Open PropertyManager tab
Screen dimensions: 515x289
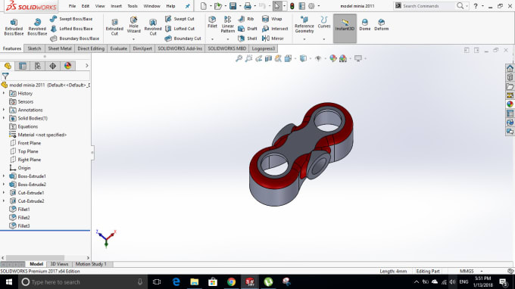[x=23, y=66]
